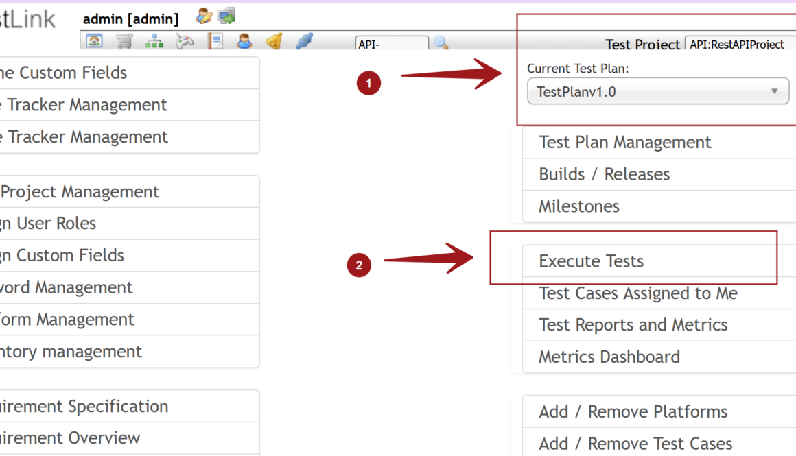Click the magnifier search icon

click(441, 43)
